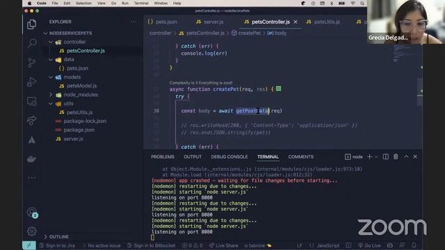
Task: Open notifications bell in status bar
Action: 414,245
